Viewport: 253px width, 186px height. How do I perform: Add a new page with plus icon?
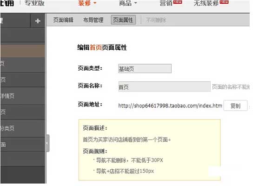[38, 21]
